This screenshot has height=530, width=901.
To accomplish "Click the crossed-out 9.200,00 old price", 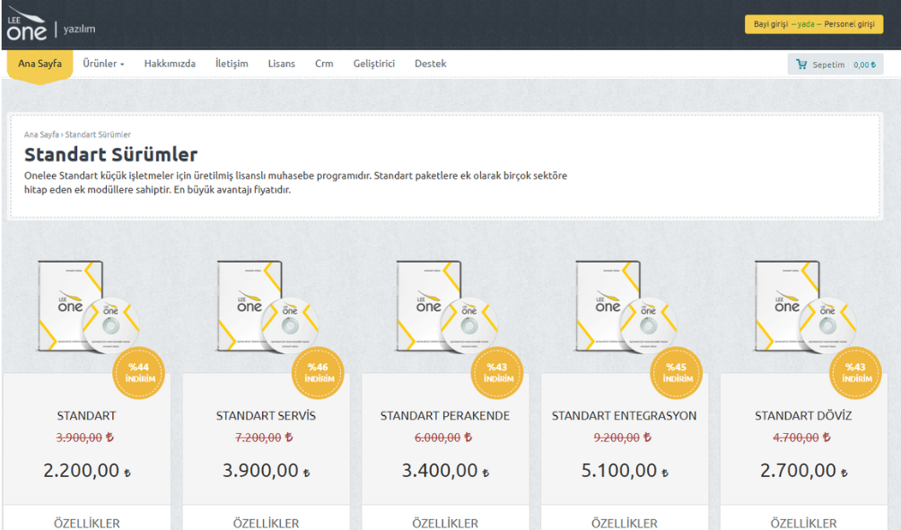I will 622,438.
